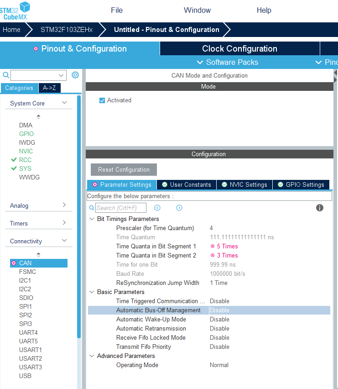Click the Prescaler value 4
Screen dimensions: 338x389
point(211,228)
